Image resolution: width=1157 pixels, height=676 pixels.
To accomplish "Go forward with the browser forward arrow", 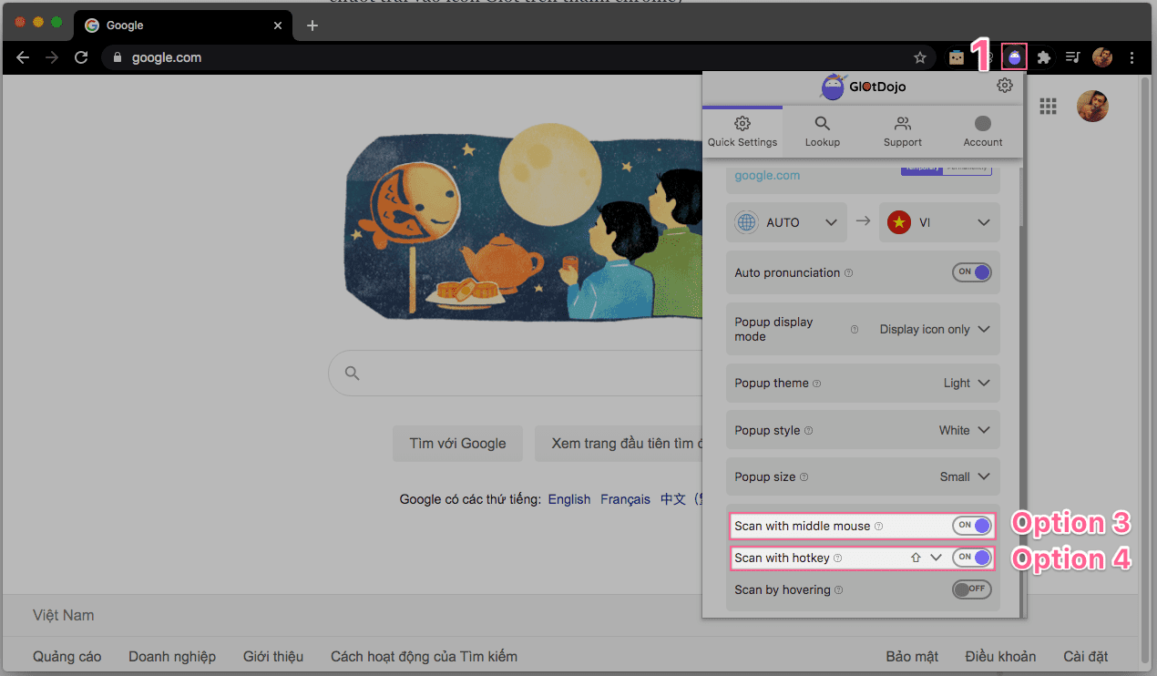I will point(52,57).
